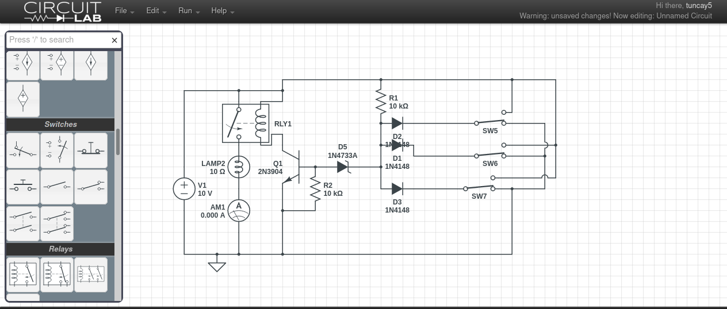This screenshot has width=727, height=309.
Task: Open the Run menu
Action: pos(189,11)
